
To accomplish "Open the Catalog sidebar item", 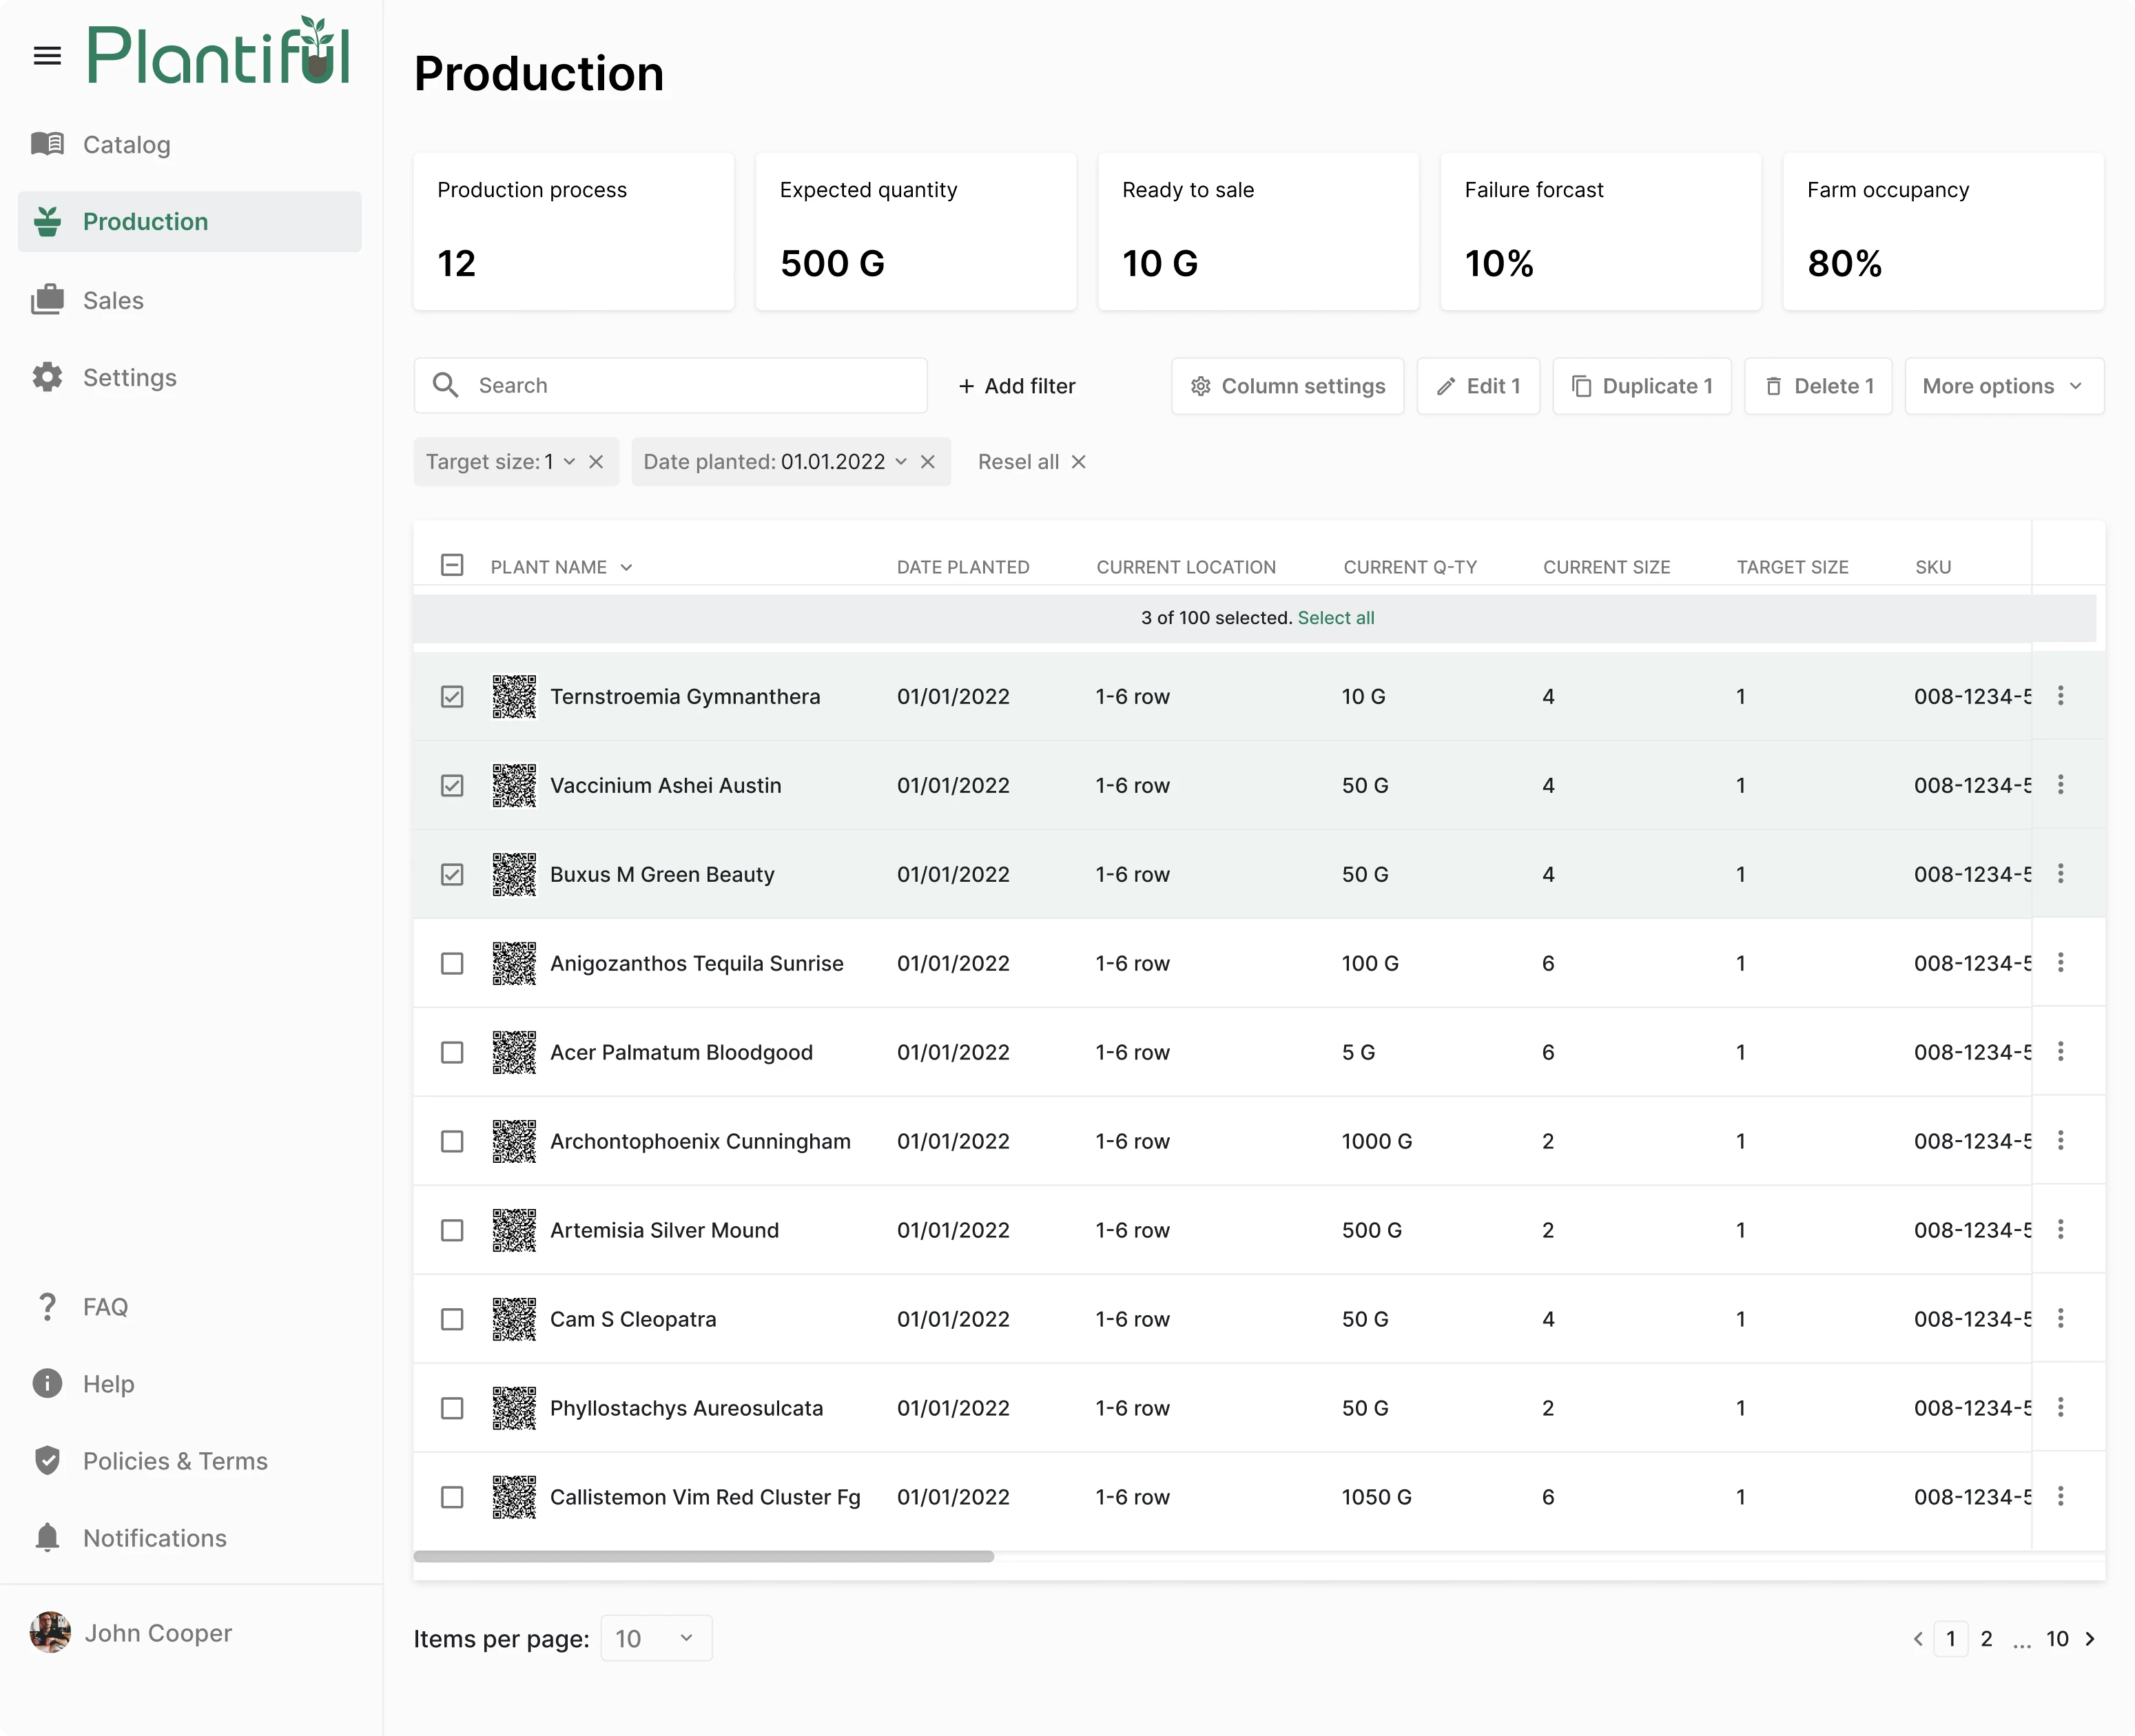I will tap(126, 145).
